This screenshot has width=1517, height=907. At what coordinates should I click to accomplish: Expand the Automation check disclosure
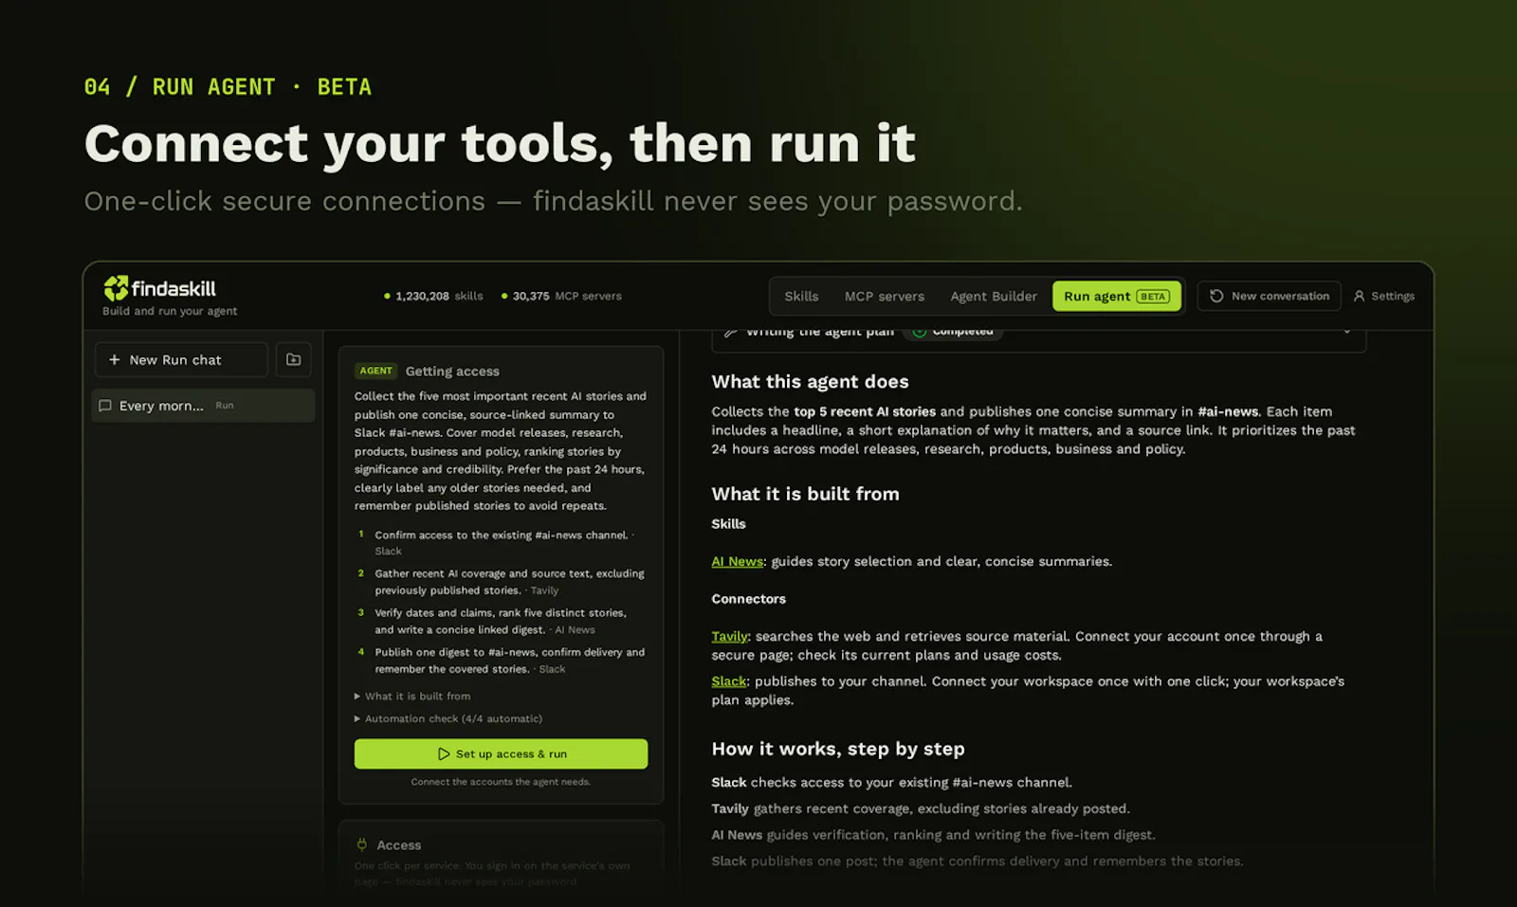click(448, 718)
